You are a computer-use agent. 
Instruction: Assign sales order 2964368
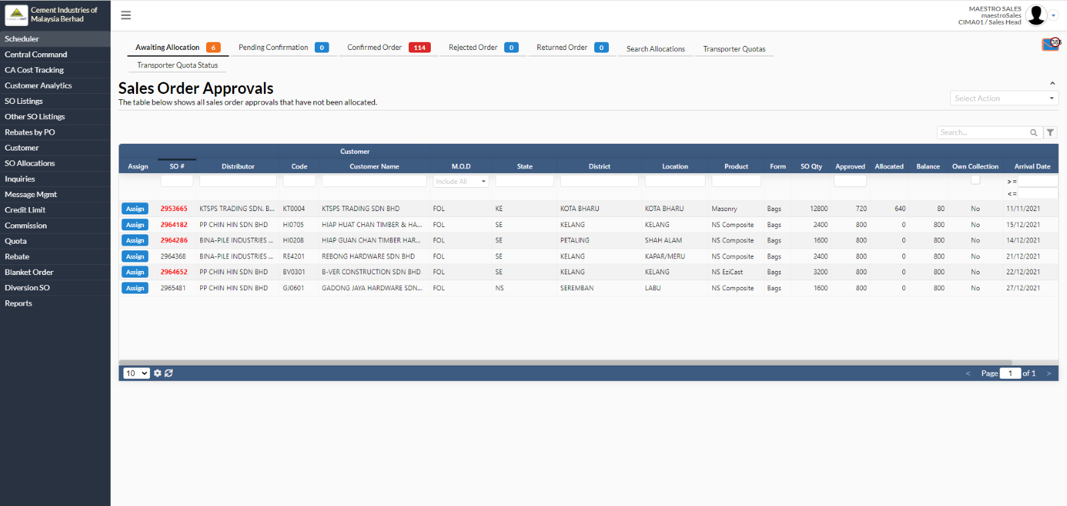click(x=135, y=256)
